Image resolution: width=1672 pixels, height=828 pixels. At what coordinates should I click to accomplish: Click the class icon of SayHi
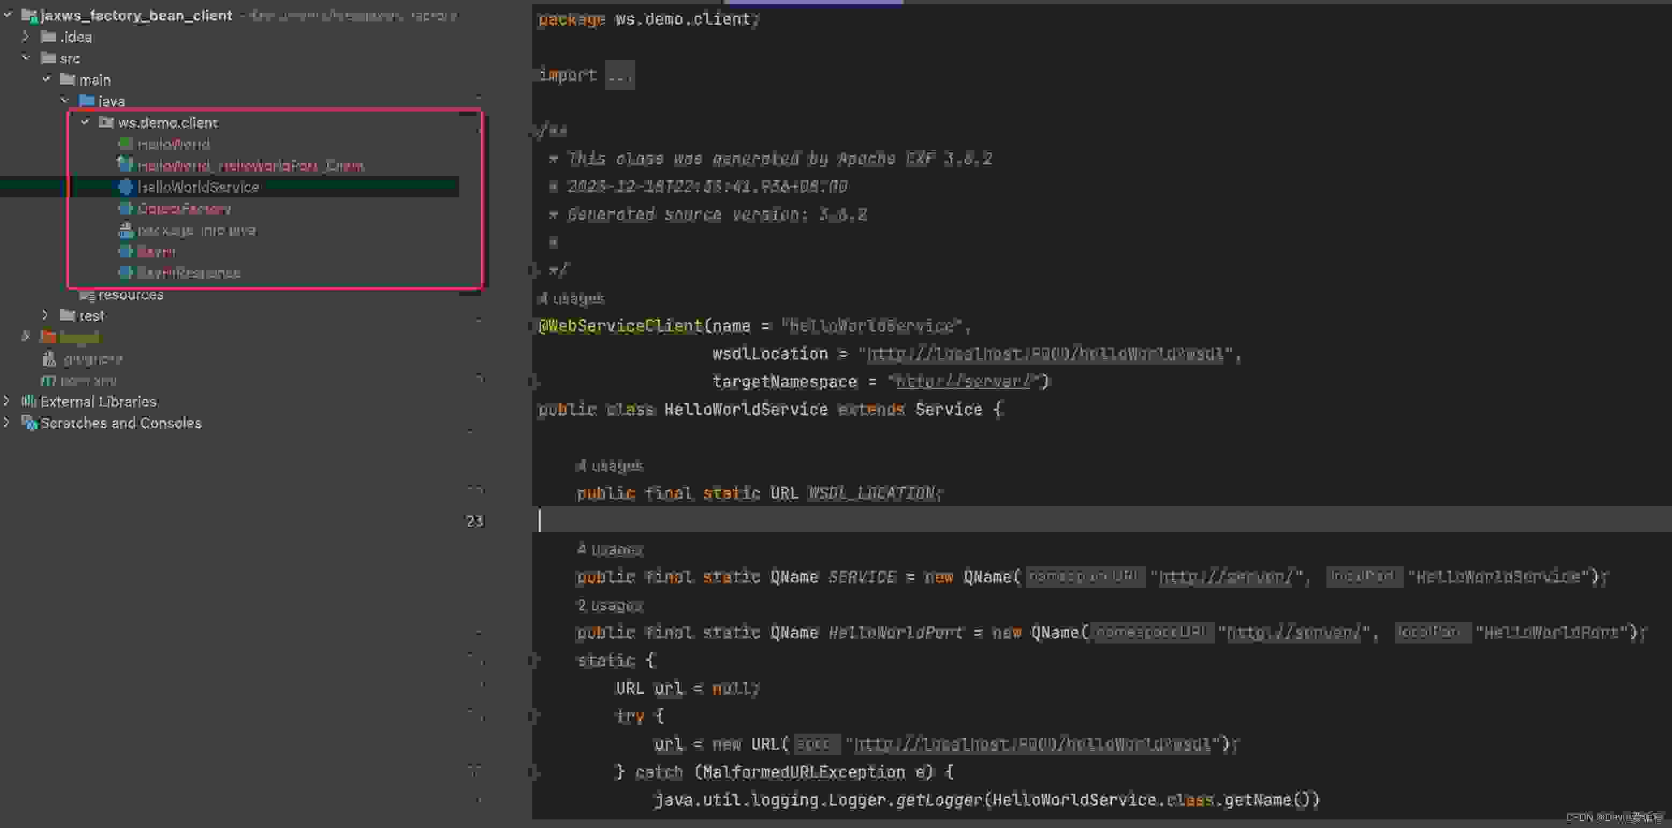point(126,251)
